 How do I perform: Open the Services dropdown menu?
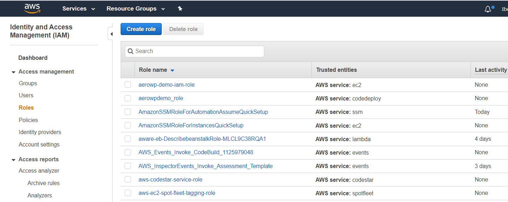pyautogui.click(x=79, y=9)
